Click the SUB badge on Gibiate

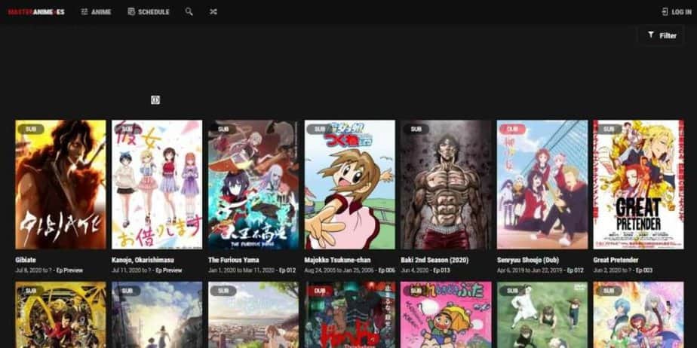pos(31,129)
